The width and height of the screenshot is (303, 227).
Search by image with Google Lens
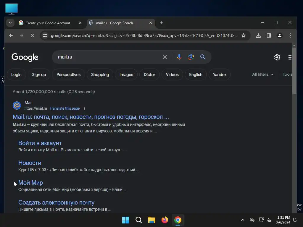point(191,57)
